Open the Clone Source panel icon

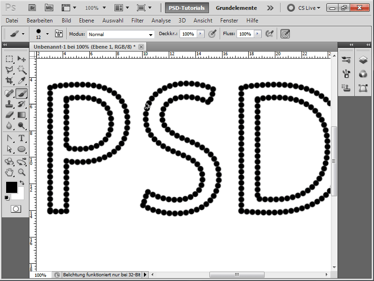coord(346,88)
